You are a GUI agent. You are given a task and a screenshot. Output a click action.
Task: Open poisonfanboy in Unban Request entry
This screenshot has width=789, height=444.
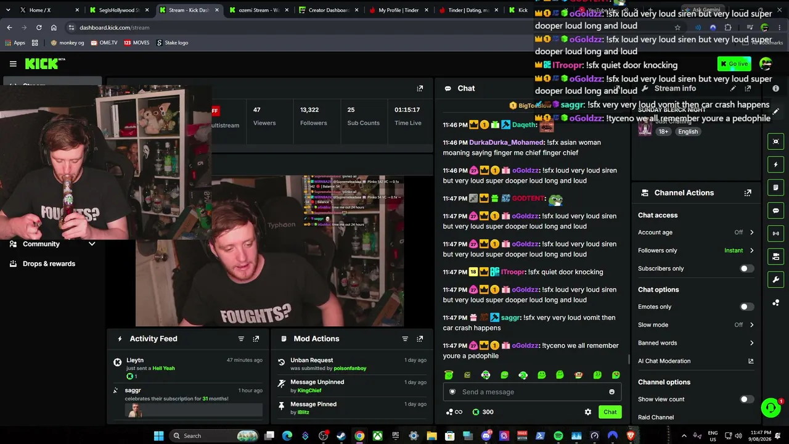[x=350, y=368]
